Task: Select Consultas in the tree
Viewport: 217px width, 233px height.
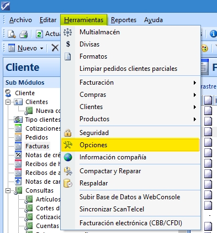Action: click(x=39, y=190)
